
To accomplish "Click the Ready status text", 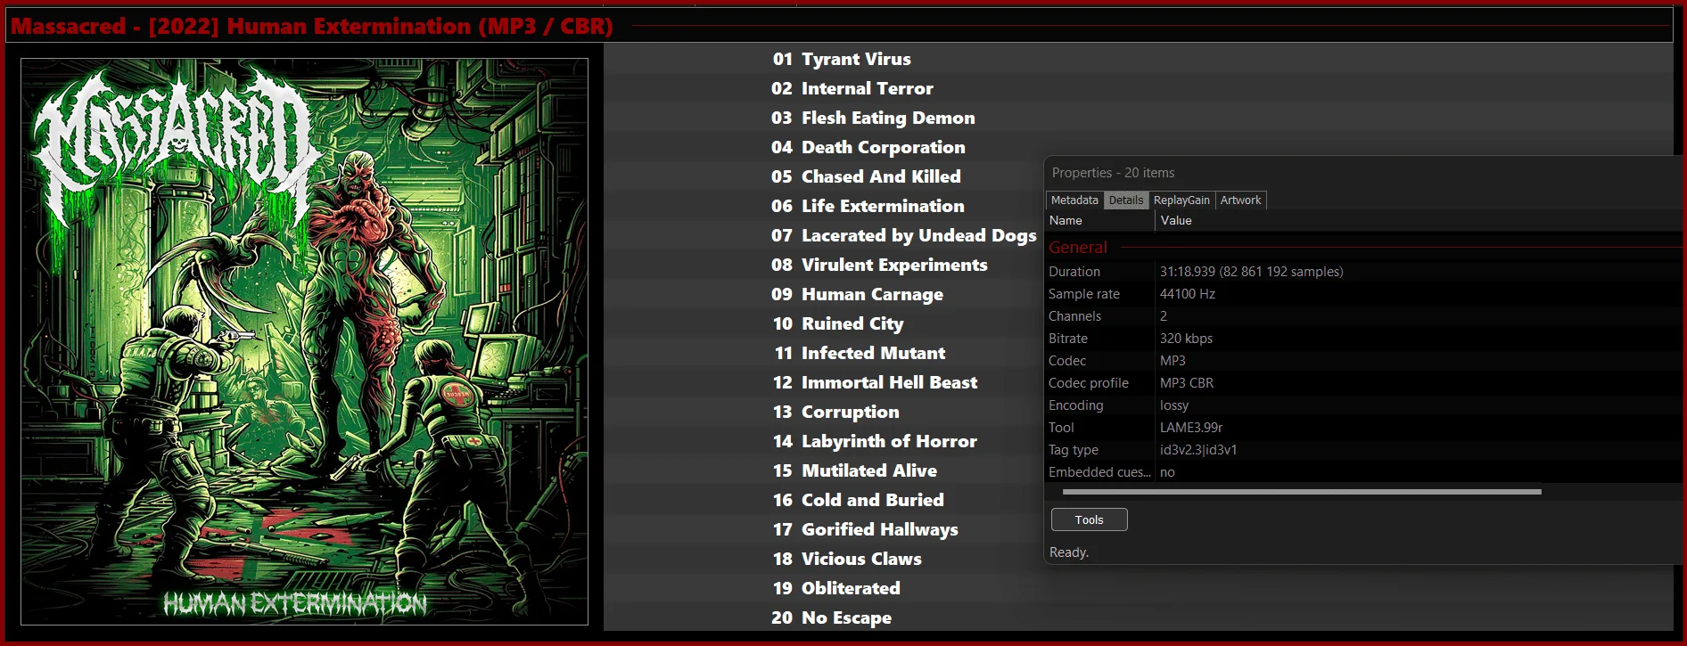I will [1069, 552].
